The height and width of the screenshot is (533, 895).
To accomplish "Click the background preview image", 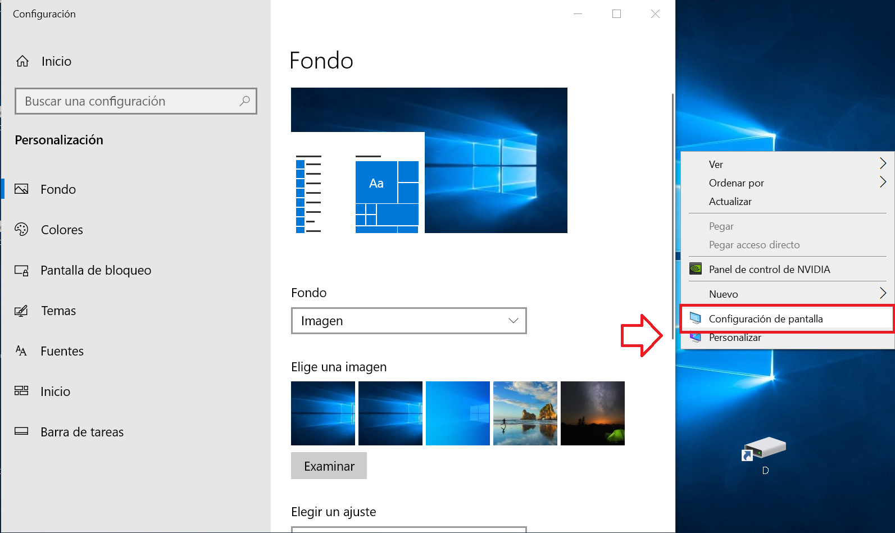I will point(429,160).
